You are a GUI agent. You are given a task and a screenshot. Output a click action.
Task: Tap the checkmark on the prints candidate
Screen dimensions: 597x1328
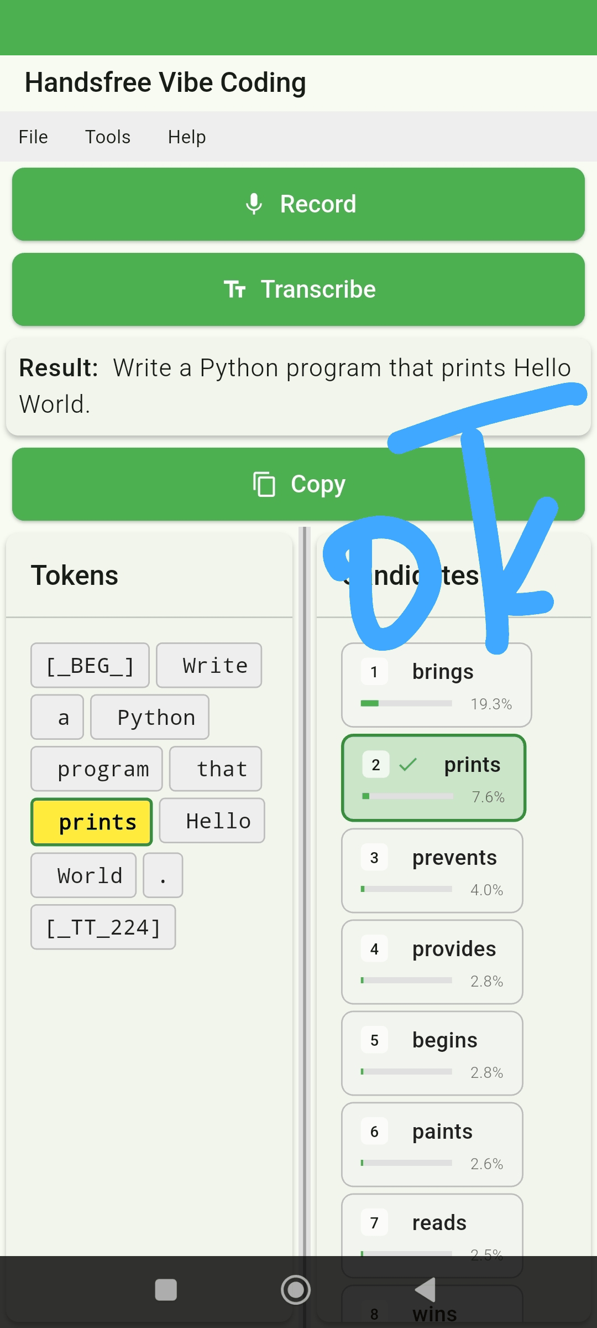click(x=408, y=765)
